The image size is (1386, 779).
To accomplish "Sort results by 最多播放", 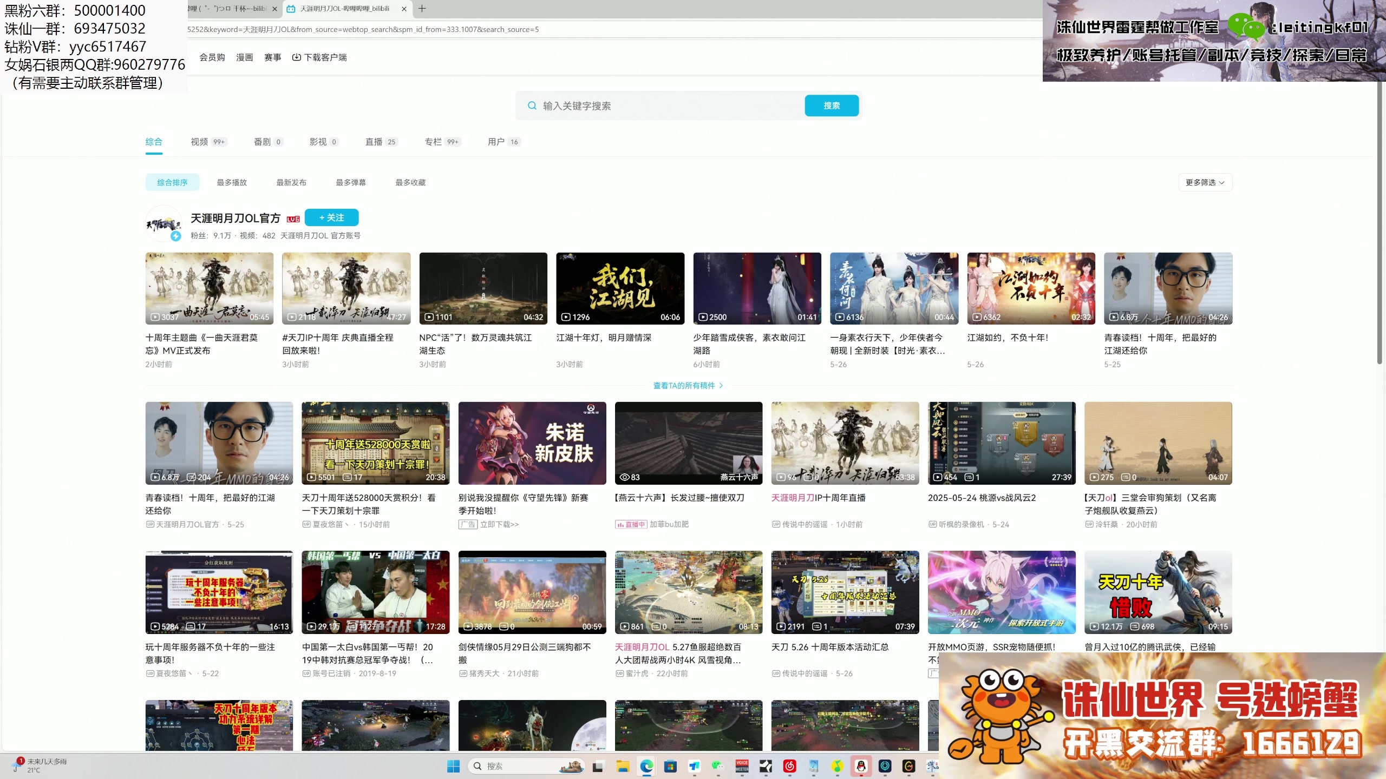I will coord(232,182).
